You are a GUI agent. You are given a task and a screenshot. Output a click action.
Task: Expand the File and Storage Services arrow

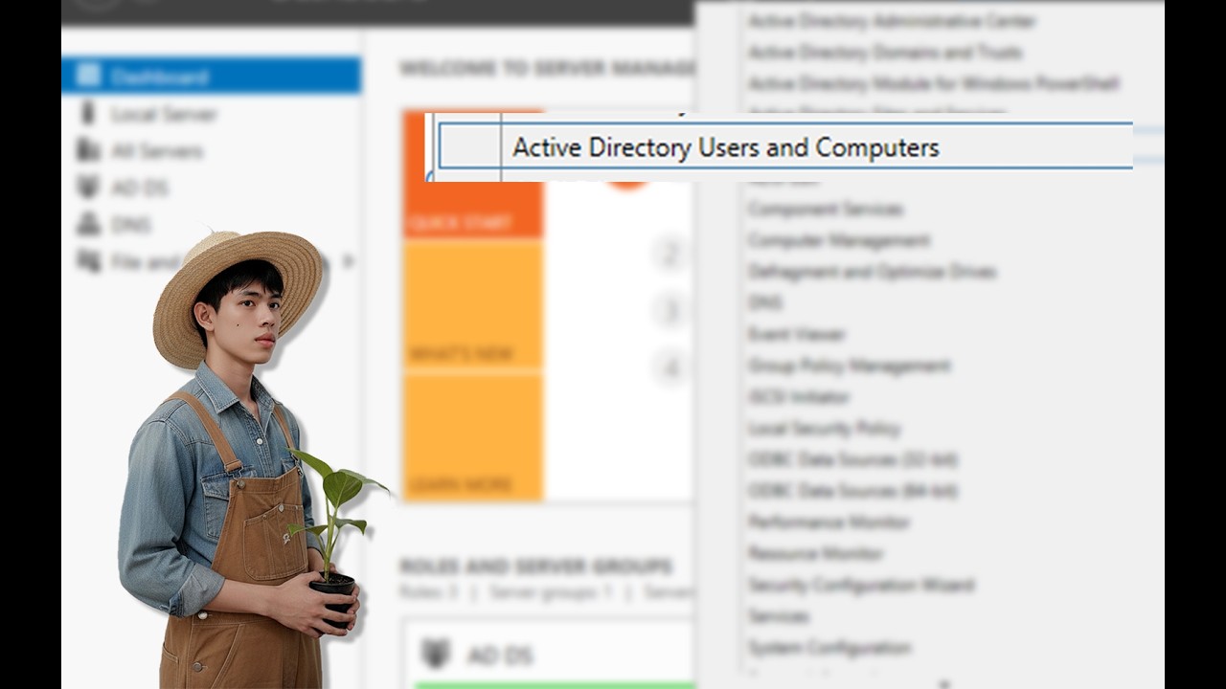pos(348,260)
